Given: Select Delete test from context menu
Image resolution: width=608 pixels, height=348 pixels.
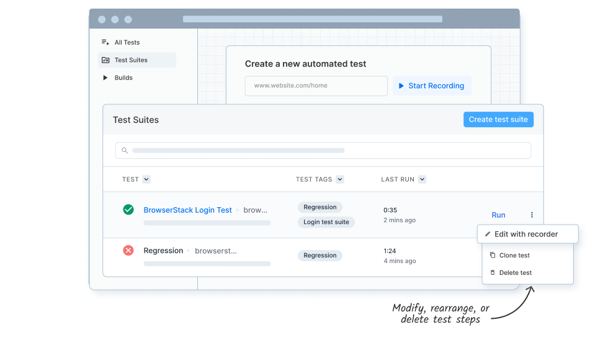Looking at the screenshot, I should tap(515, 272).
